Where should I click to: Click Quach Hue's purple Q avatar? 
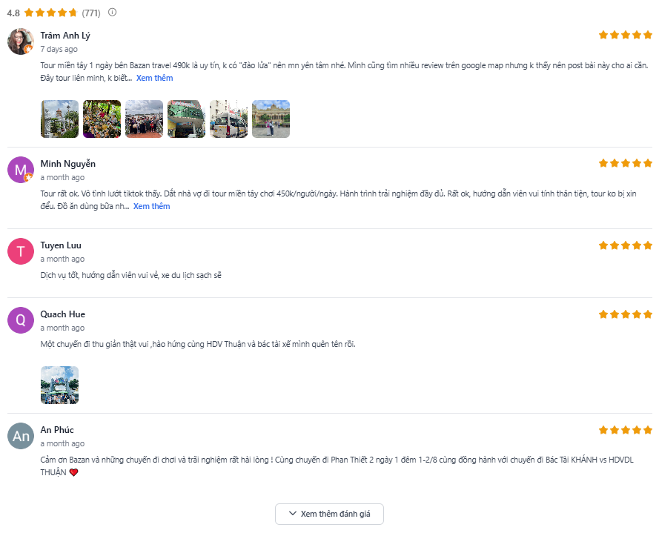click(21, 320)
